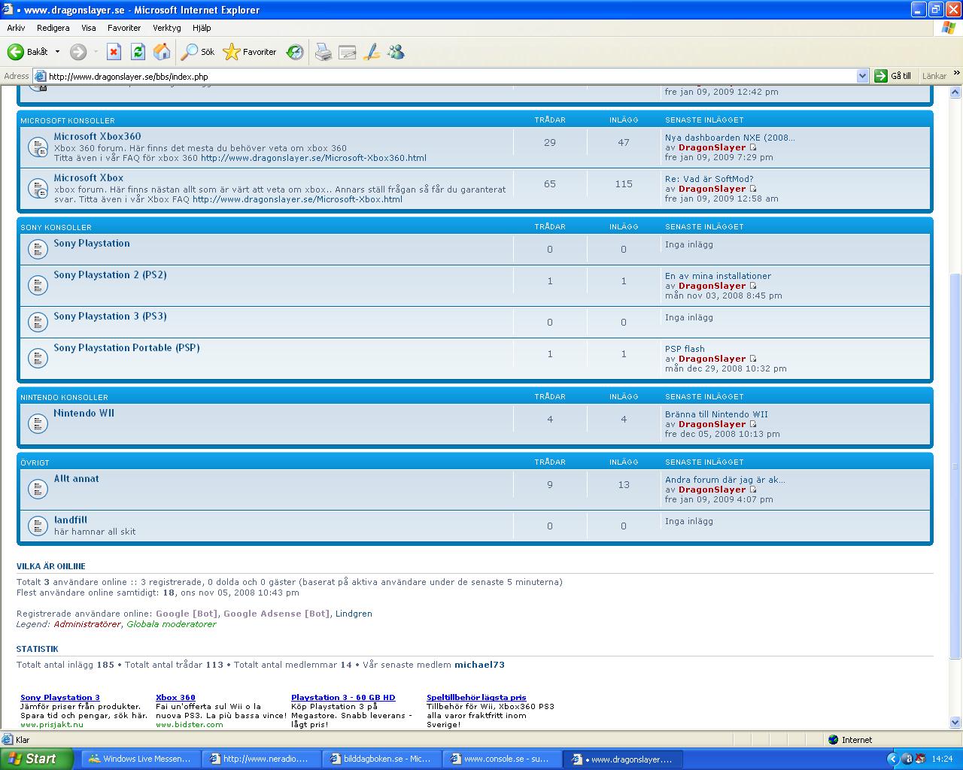Switch to www.console.se taskbar window
Image resolution: width=963 pixels, height=770 pixels.
click(503, 759)
